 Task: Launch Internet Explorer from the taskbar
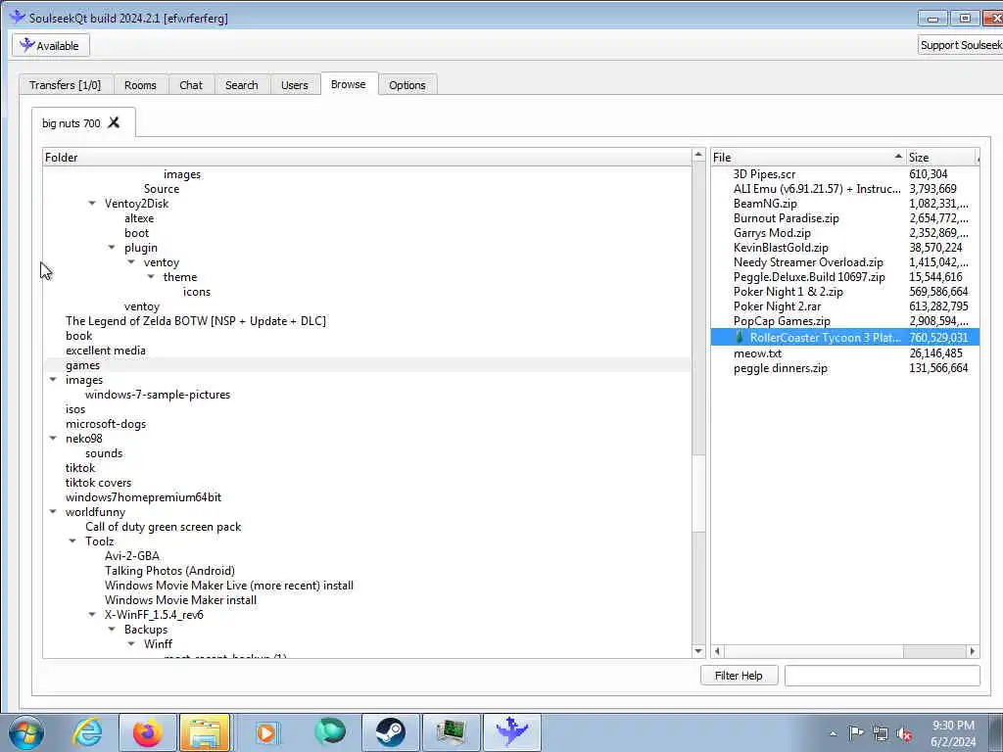coord(87,732)
